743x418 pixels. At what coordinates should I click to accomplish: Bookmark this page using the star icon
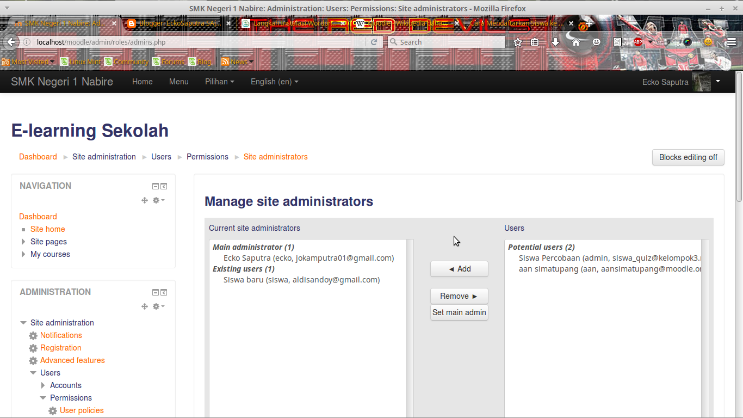517,41
